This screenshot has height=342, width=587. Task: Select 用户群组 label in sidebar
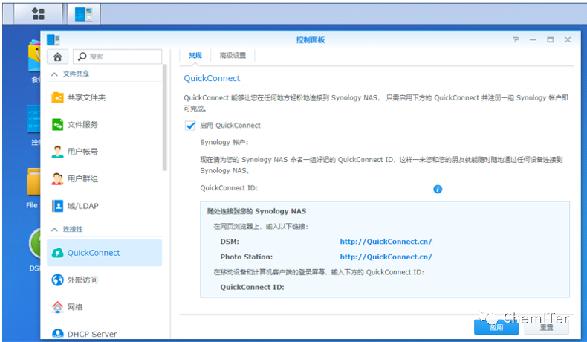coord(82,178)
